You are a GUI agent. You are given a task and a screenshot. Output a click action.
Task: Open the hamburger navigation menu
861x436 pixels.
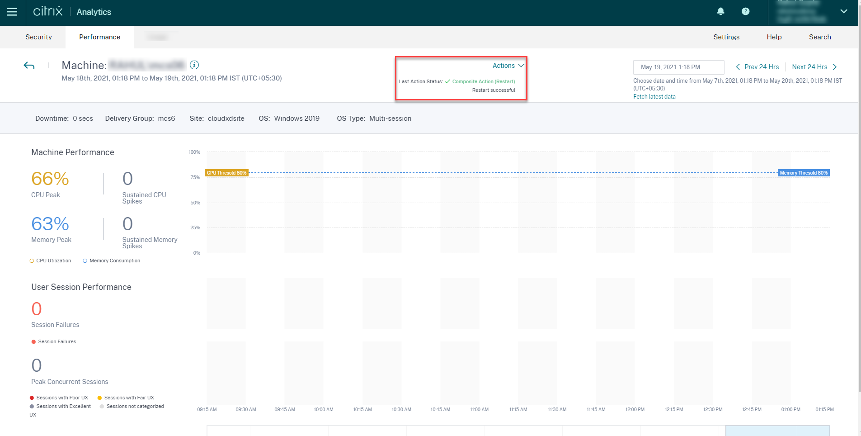click(x=12, y=12)
